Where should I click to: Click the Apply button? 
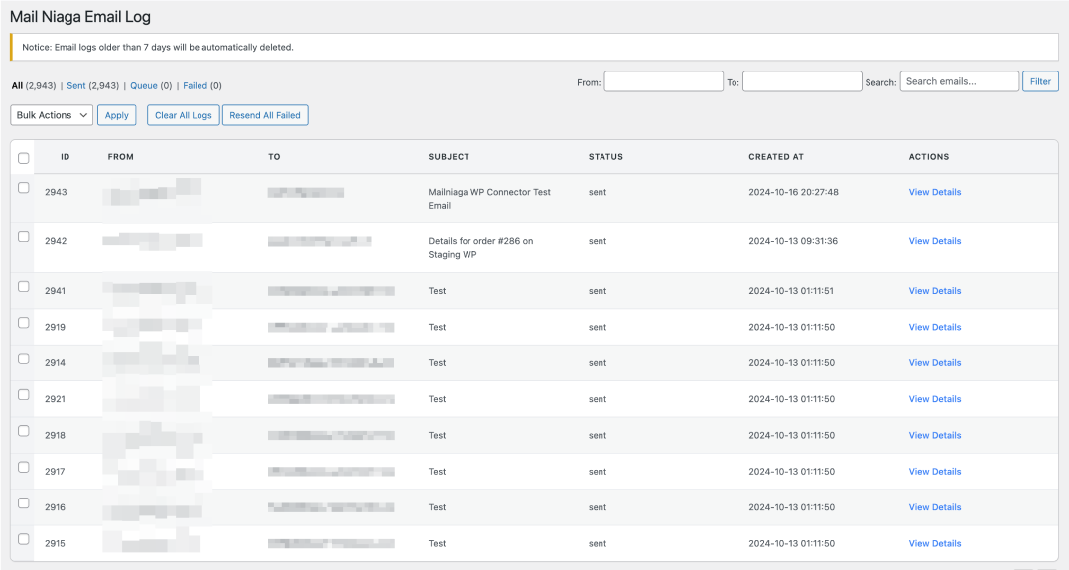pyautogui.click(x=117, y=115)
